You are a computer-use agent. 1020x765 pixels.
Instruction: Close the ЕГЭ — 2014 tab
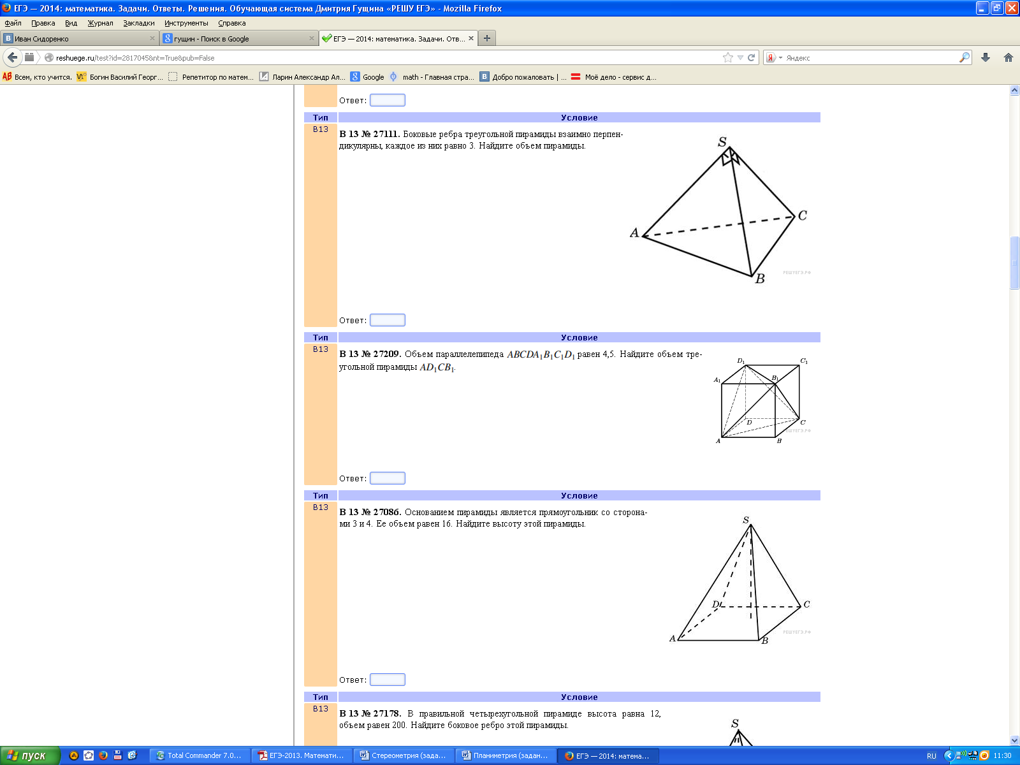point(471,38)
